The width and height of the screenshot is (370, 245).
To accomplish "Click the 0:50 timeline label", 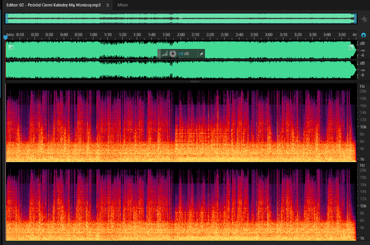I will tap(79, 35).
